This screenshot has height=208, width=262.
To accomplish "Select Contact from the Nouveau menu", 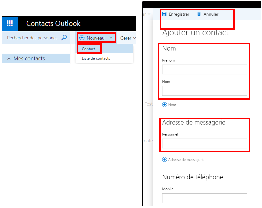I will [104, 49].
